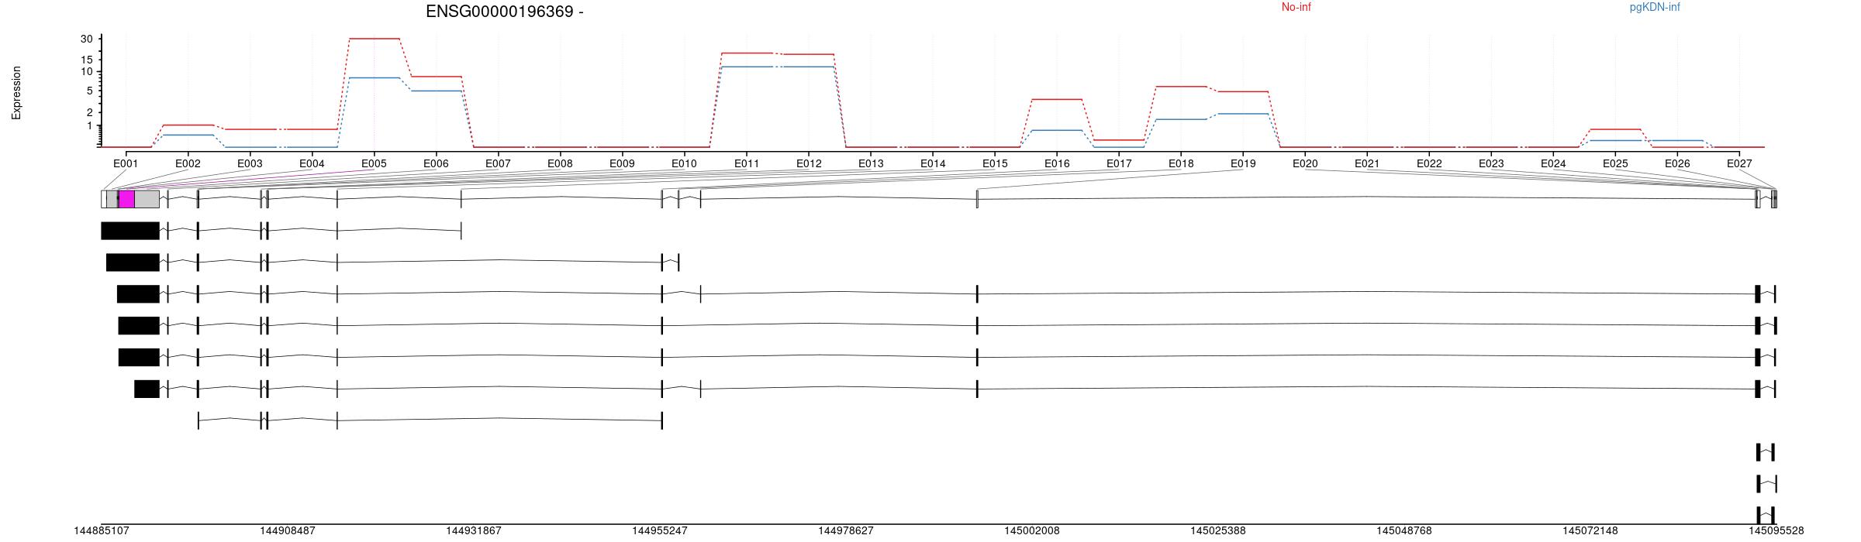Click exon label E013
This screenshot has height=542, width=1861.
click(871, 163)
